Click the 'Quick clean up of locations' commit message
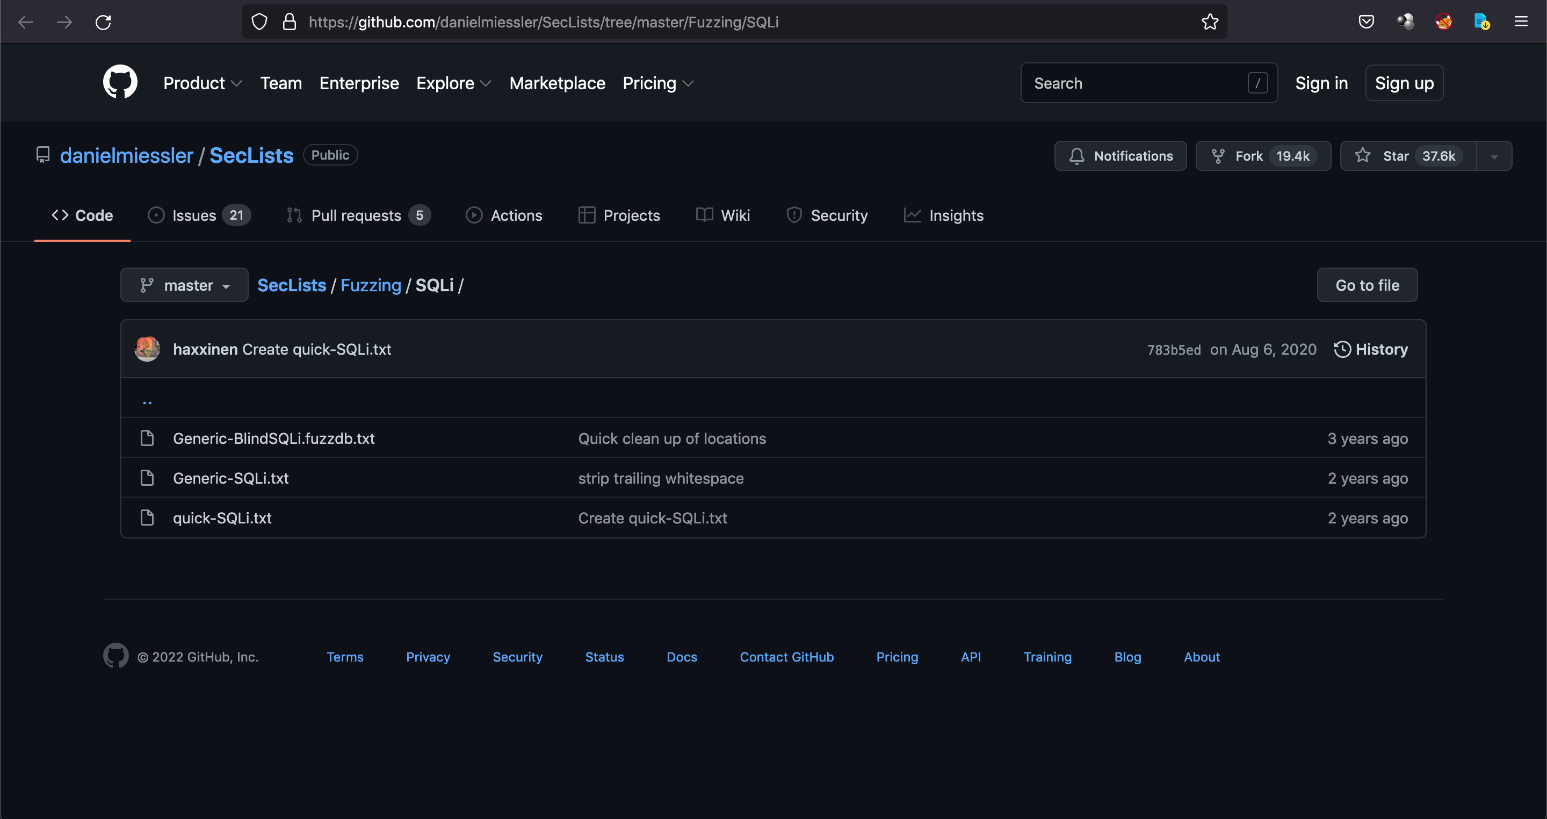Screen dimensions: 1547x819 672,438
